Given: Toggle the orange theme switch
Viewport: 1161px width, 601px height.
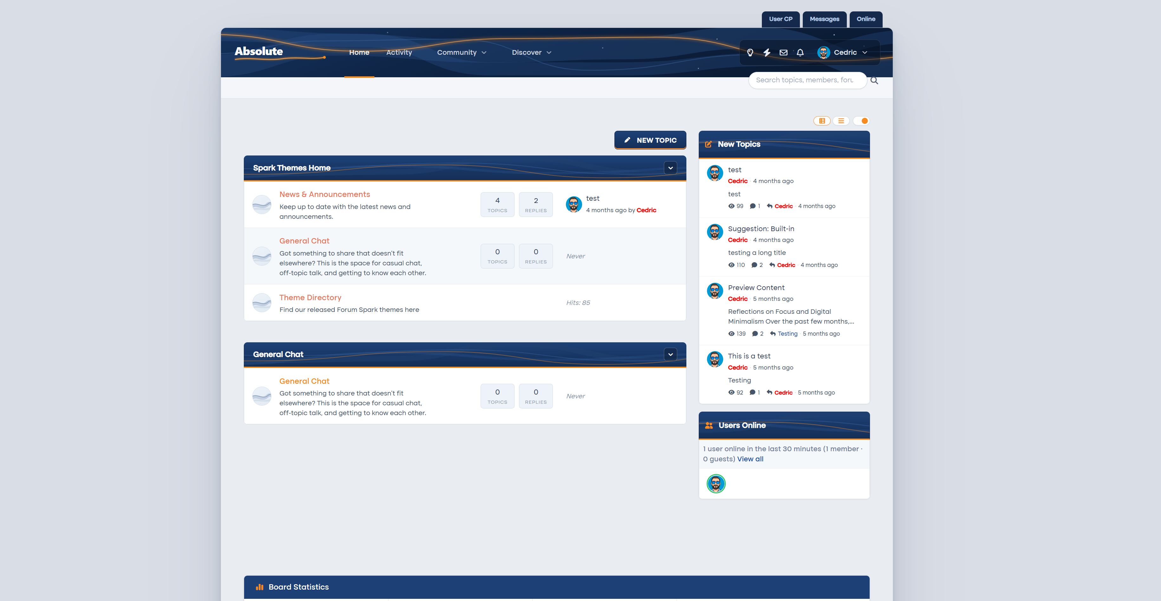Looking at the screenshot, I should pyautogui.click(x=861, y=121).
